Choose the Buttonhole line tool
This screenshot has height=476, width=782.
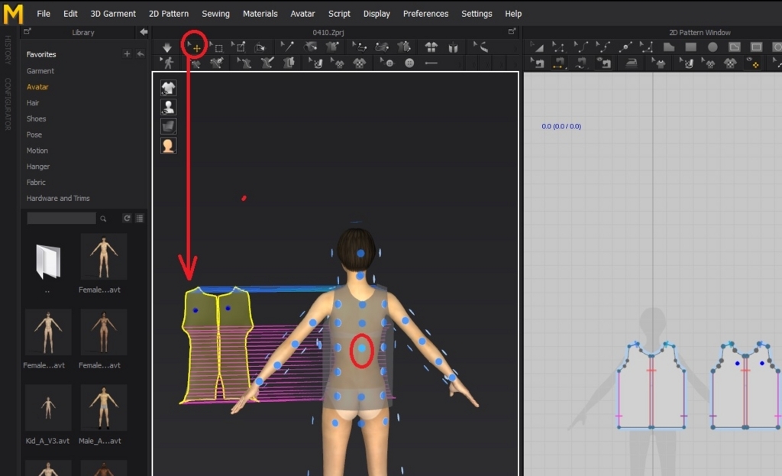point(431,63)
